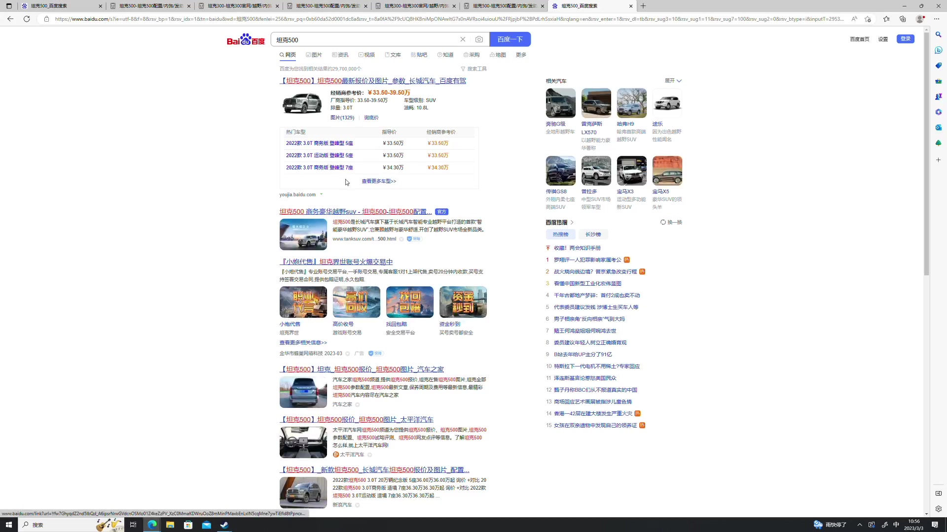
Task: Select the 热搜榜 hot list tab
Action: coord(560,234)
